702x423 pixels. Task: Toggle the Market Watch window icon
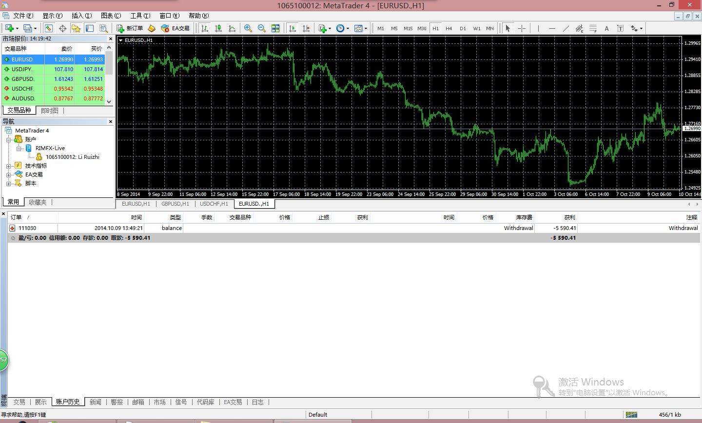[49, 28]
